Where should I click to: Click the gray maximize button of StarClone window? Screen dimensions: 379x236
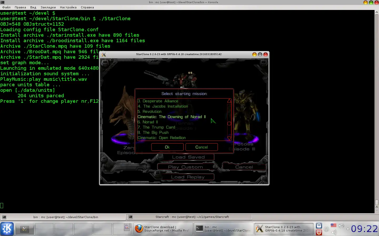click(260, 54)
